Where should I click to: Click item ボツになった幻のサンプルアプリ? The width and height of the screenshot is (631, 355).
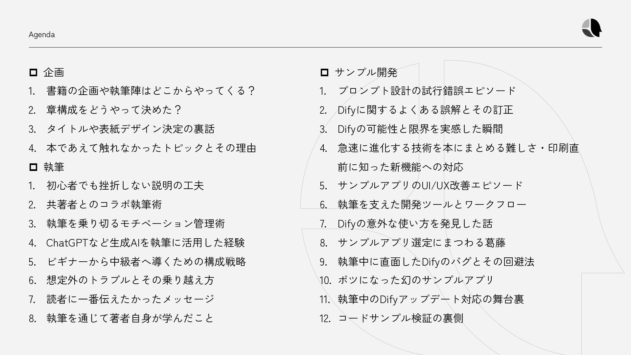pyautogui.click(x=416, y=280)
